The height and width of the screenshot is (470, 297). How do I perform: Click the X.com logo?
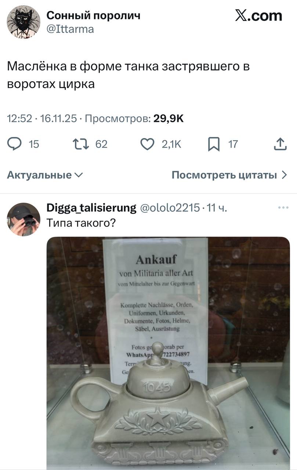(x=258, y=16)
